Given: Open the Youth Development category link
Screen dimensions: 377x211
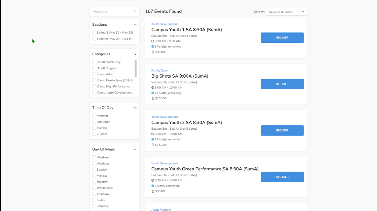Looking at the screenshot, I should (x=165, y=24).
